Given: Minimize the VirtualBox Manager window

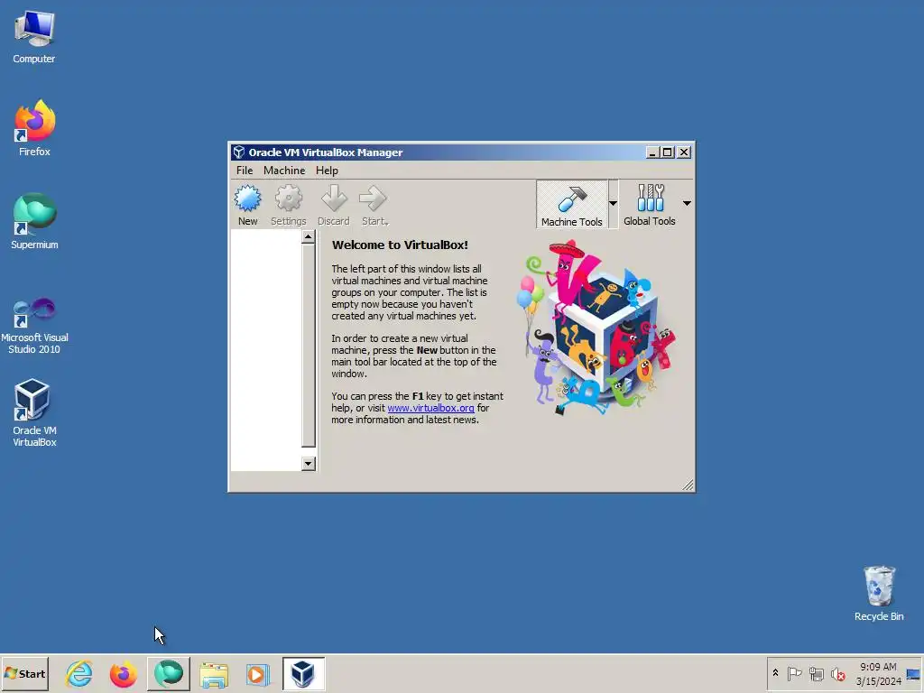Looking at the screenshot, I should pyautogui.click(x=652, y=152).
